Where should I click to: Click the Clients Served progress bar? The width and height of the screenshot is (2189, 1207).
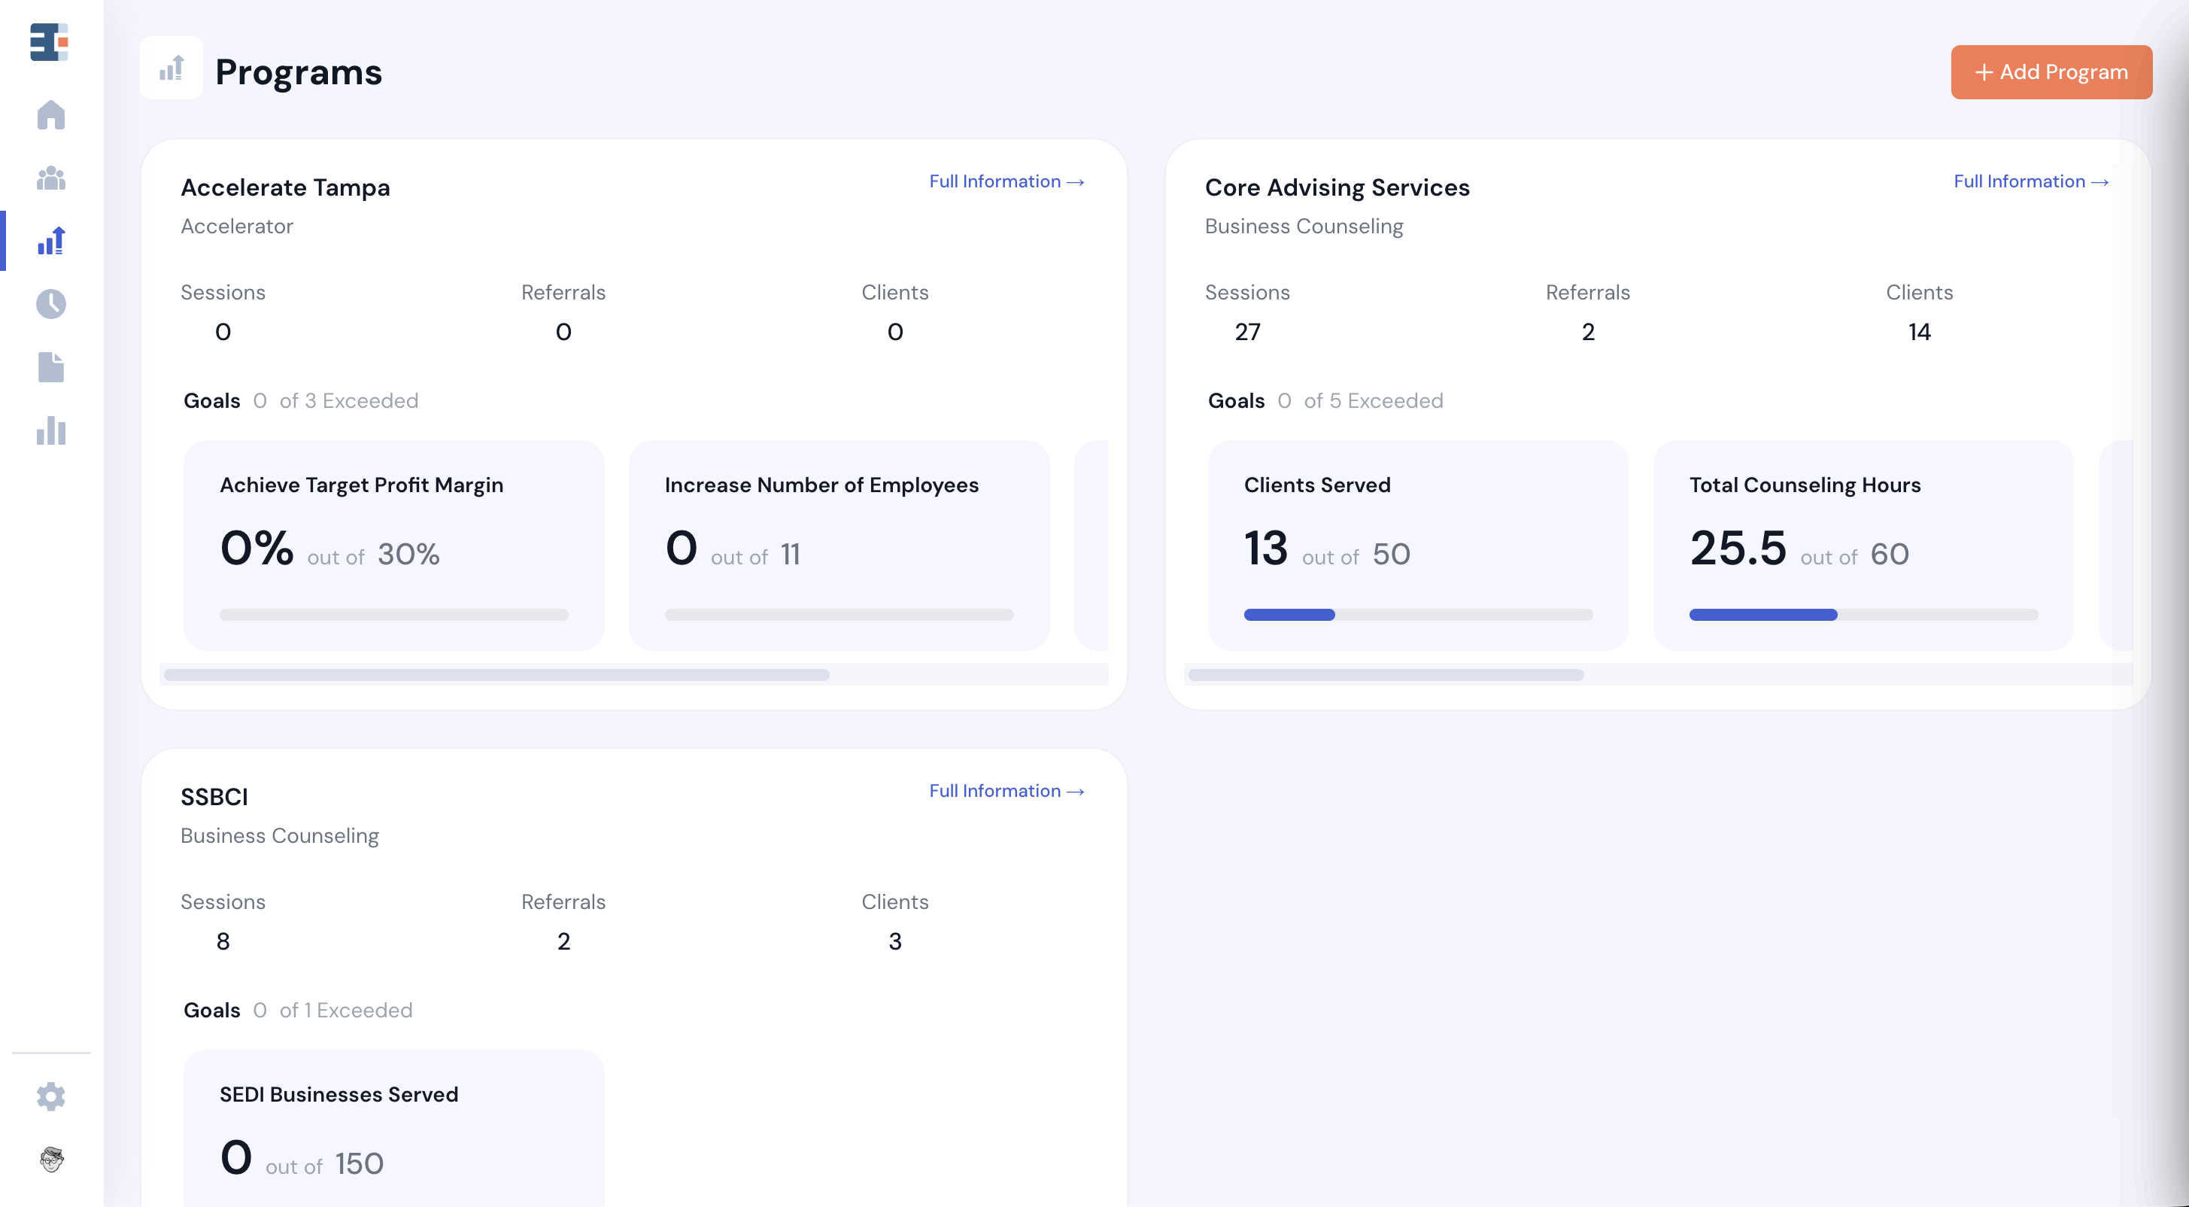[x=1417, y=615]
